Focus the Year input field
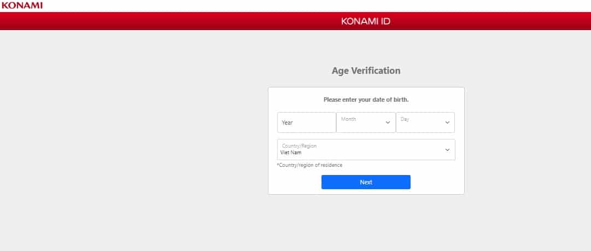This screenshot has height=251, width=591. pos(307,122)
